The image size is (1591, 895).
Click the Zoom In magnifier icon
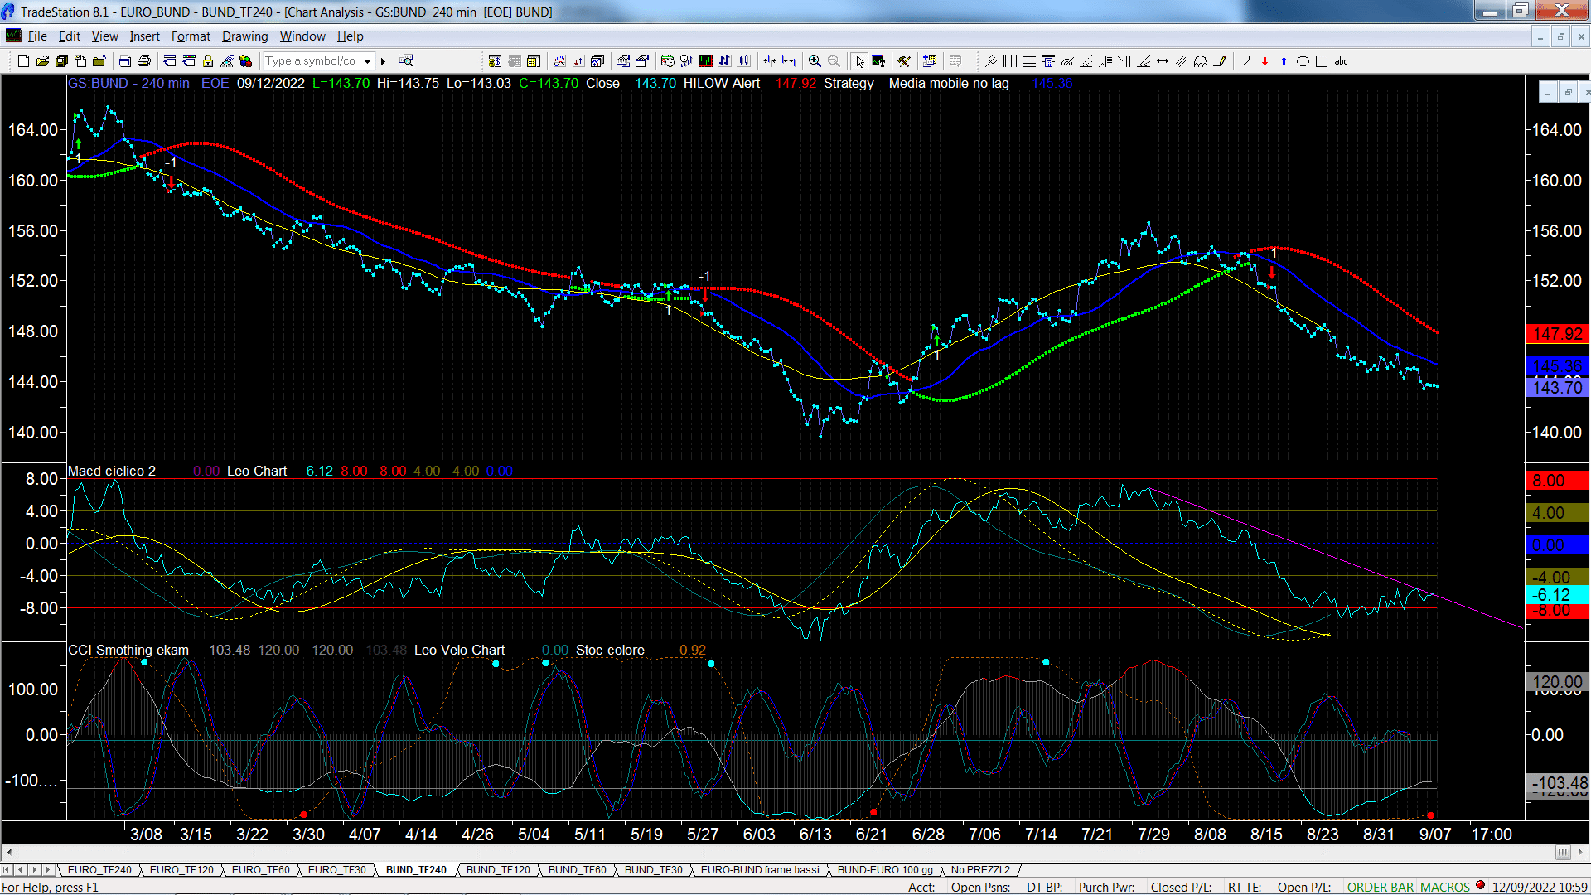pos(815,60)
